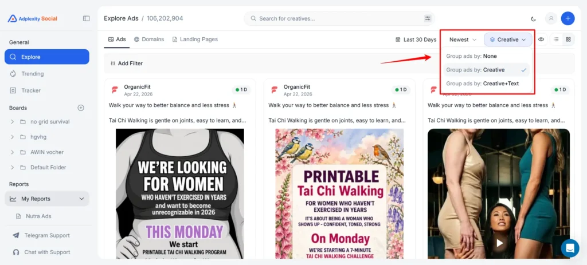Toggle dark mode moon icon
The height and width of the screenshot is (265, 587).
[x=534, y=18]
